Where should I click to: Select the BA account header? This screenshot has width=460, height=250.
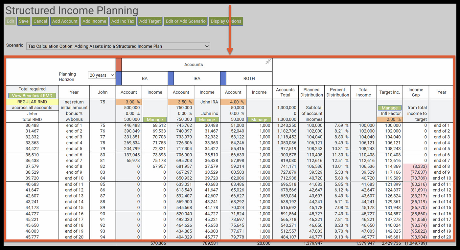click(x=145, y=78)
